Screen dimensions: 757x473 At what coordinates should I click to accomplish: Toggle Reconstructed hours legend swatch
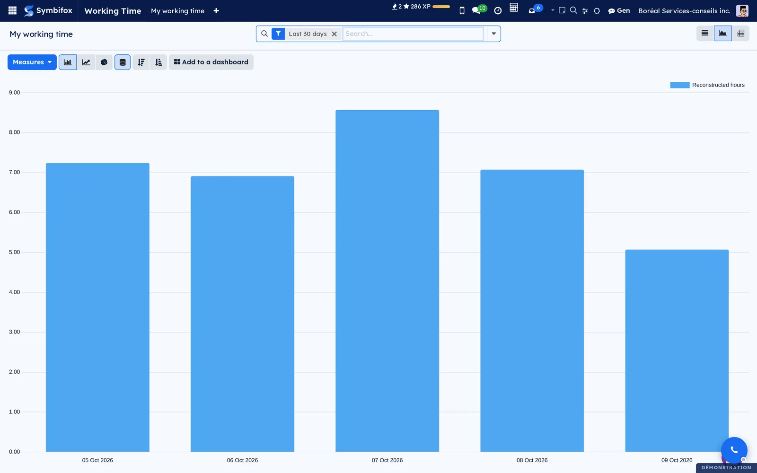coord(680,85)
